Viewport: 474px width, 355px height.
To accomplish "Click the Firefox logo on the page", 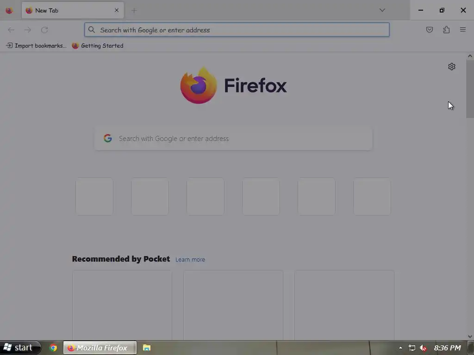I will click(x=233, y=86).
